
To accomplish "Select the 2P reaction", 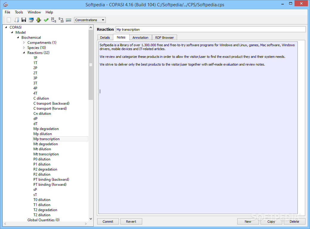I will pyautogui.click(x=35, y=68).
